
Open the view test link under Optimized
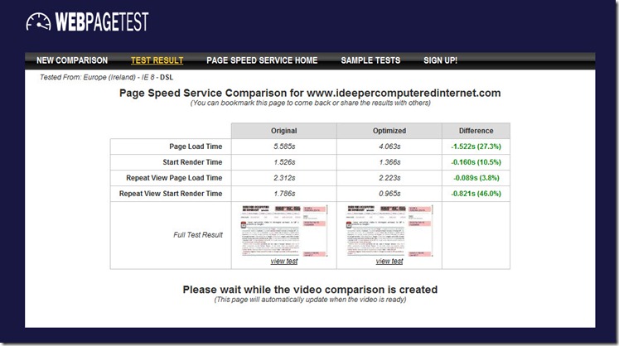(x=389, y=262)
